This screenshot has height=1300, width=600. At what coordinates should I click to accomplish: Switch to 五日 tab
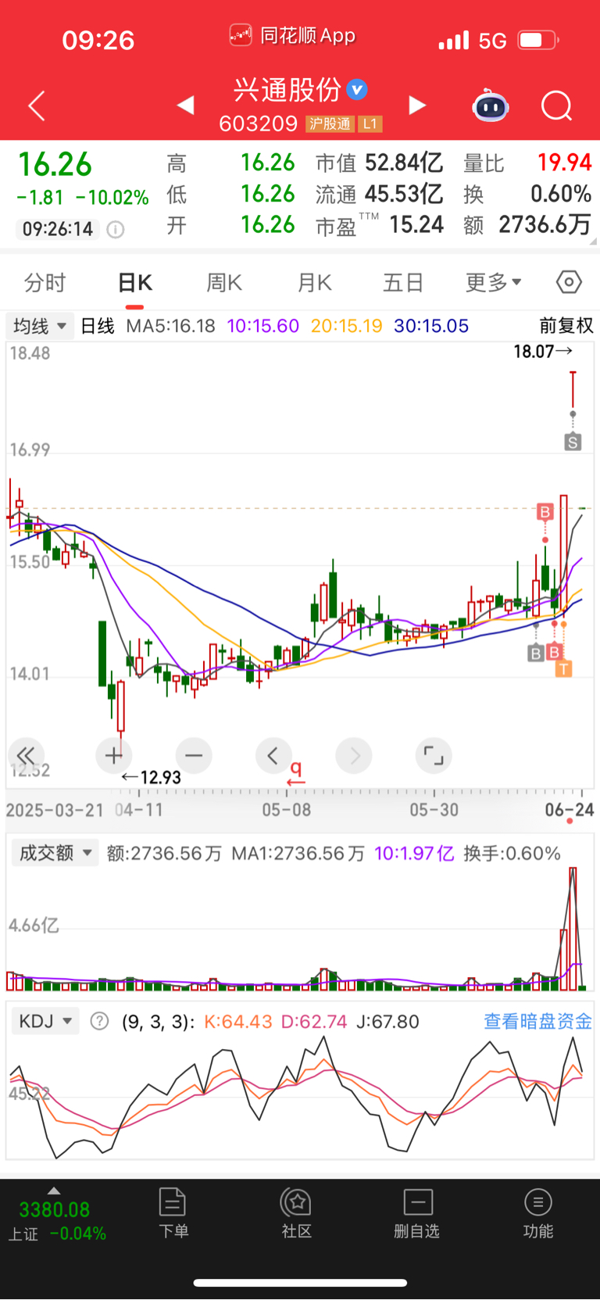[x=403, y=282]
